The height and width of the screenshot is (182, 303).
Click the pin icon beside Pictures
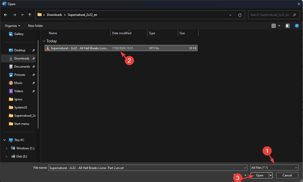coord(34,75)
